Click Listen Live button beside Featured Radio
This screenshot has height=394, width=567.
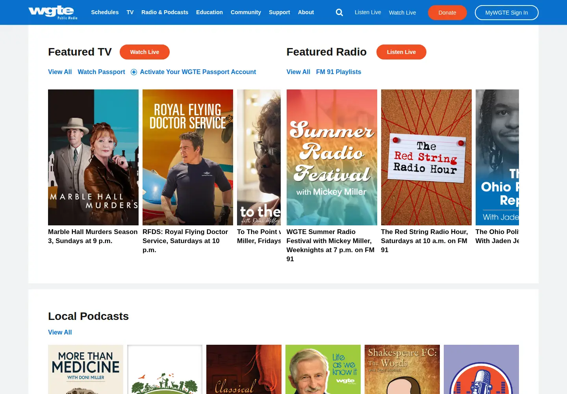[x=401, y=52]
